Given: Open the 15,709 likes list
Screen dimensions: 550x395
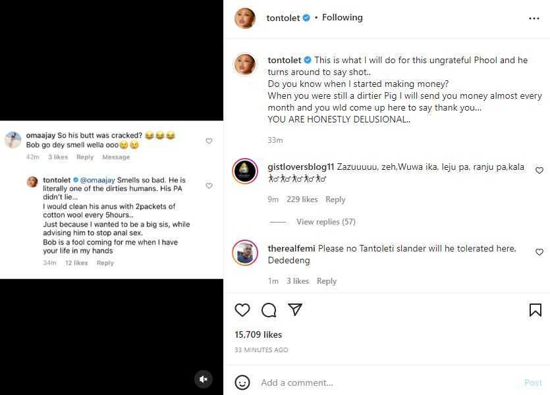Looking at the screenshot, I should (x=258, y=334).
